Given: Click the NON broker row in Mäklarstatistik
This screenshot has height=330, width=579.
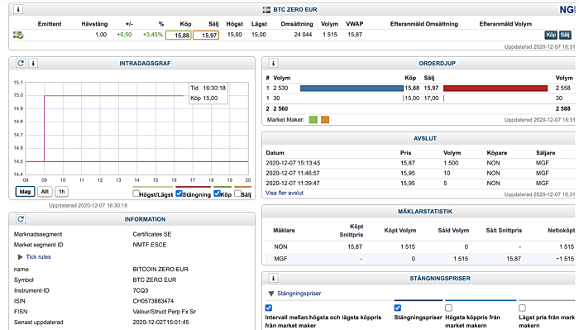Looking at the screenshot, I should tap(420, 246).
